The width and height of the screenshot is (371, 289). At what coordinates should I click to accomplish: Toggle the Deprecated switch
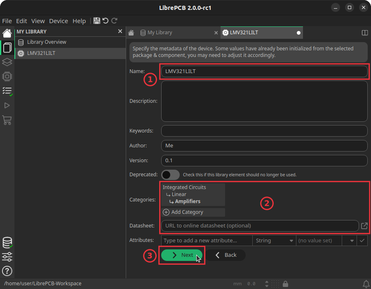point(171,175)
